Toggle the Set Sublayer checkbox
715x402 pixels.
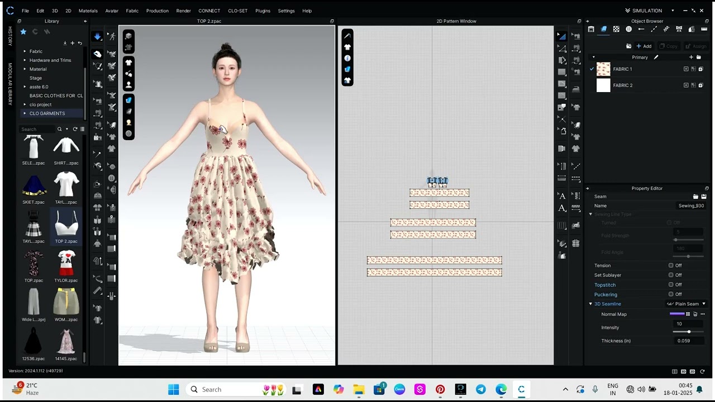tap(671, 275)
